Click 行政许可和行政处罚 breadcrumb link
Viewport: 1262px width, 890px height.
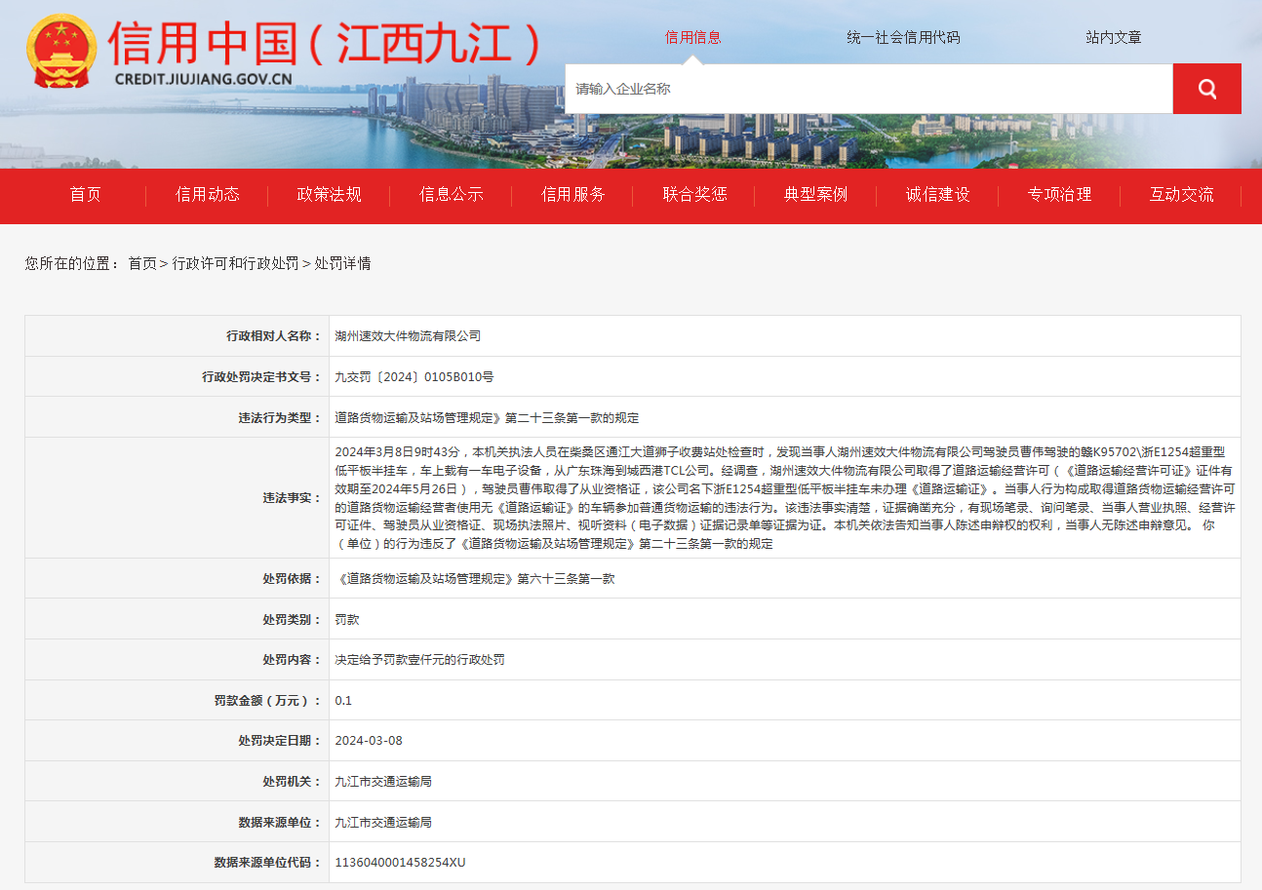(x=235, y=263)
